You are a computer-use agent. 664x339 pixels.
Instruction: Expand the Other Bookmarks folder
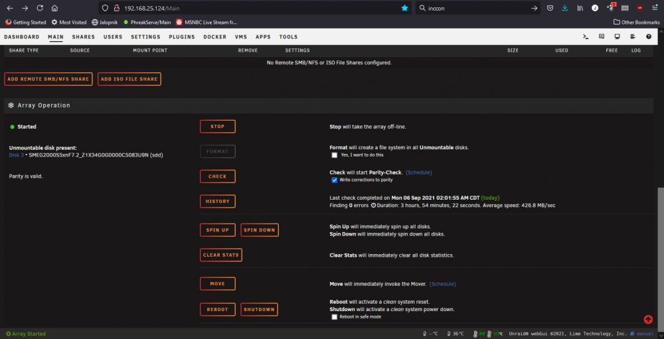(x=637, y=23)
